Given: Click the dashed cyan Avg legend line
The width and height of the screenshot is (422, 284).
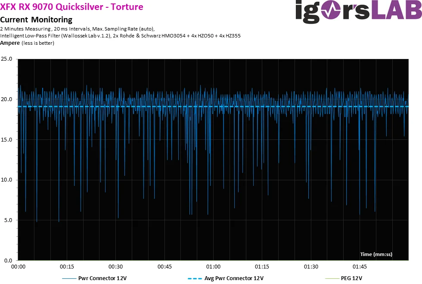Looking at the screenshot, I should click(195, 279).
